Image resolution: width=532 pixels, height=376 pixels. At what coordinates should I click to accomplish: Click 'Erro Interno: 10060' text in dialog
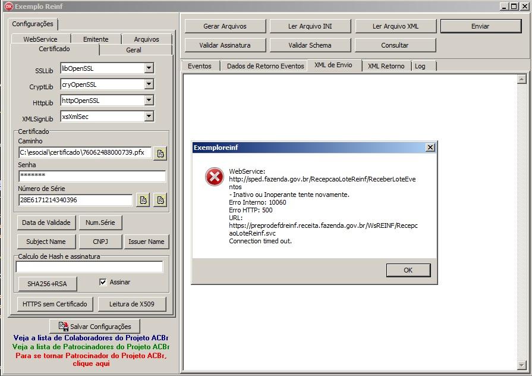pos(257,202)
